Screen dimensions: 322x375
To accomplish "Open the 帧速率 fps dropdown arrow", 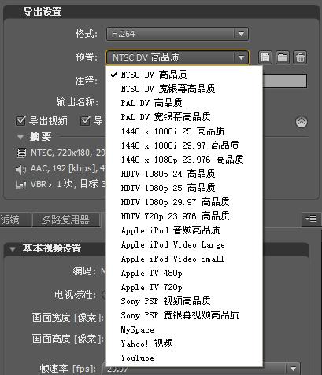I will (293, 369).
